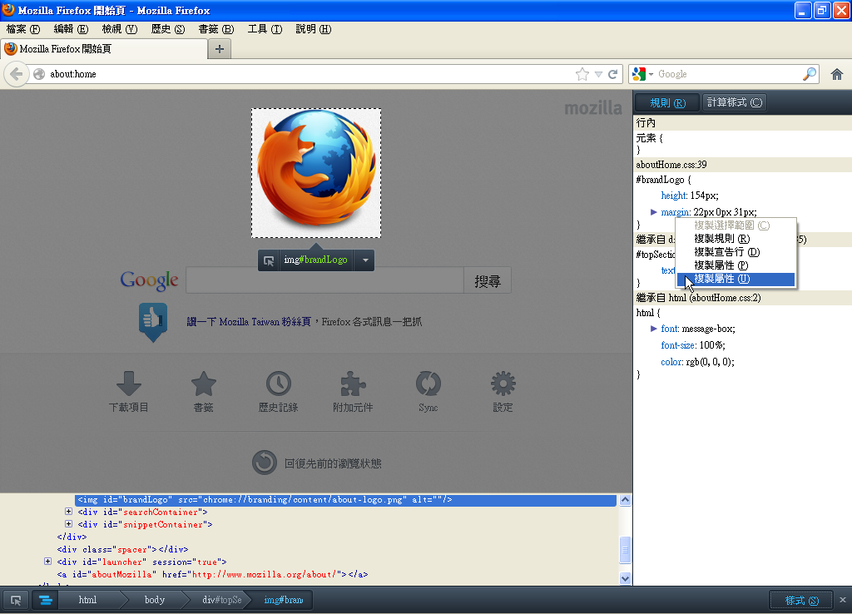Reload the page with the refresh icon
Image resolution: width=852 pixels, height=614 pixels.
(x=613, y=74)
